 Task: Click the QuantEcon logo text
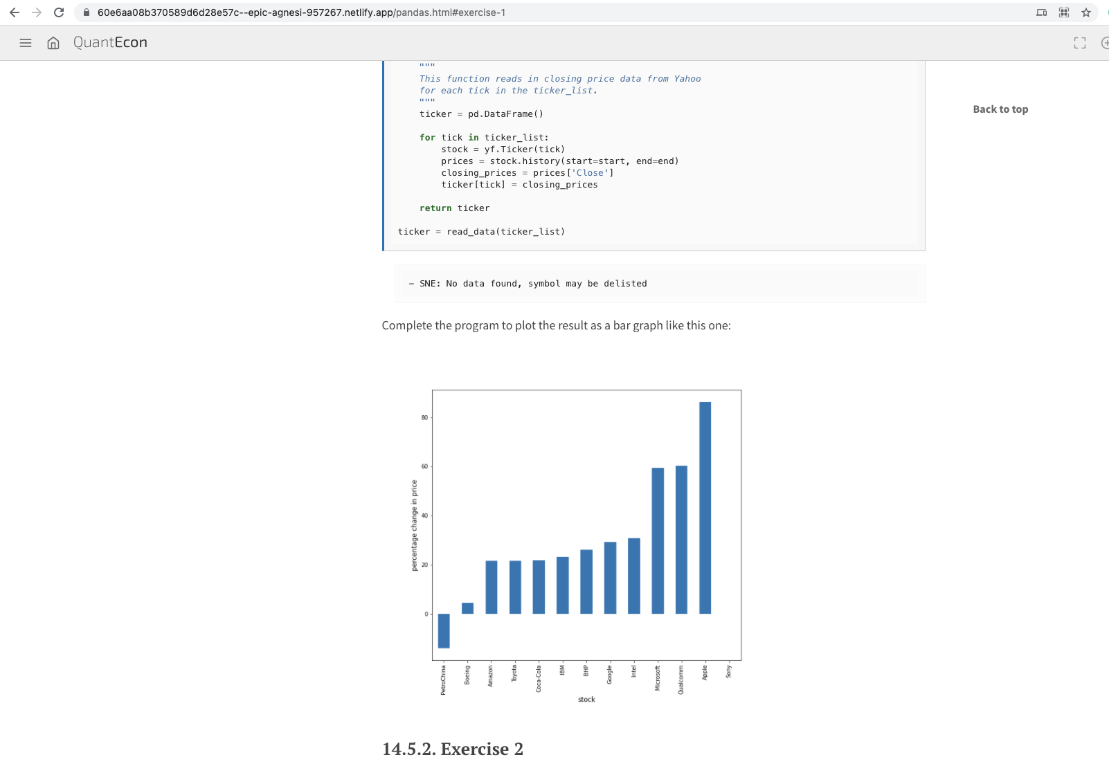point(110,42)
